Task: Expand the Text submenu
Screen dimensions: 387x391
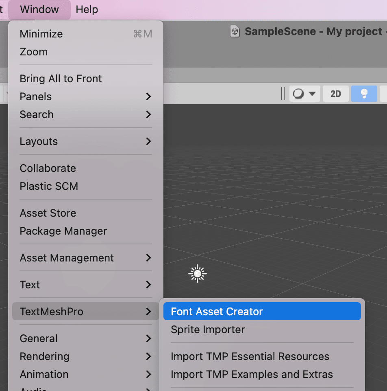Action: [86, 285]
